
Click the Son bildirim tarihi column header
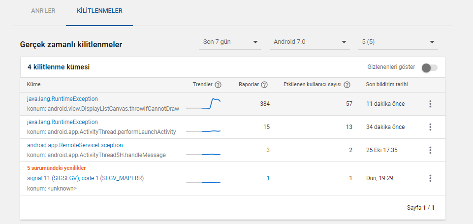click(x=387, y=85)
